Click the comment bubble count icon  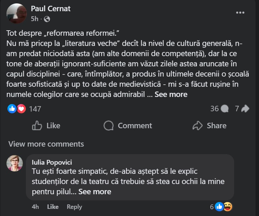pos(224,109)
